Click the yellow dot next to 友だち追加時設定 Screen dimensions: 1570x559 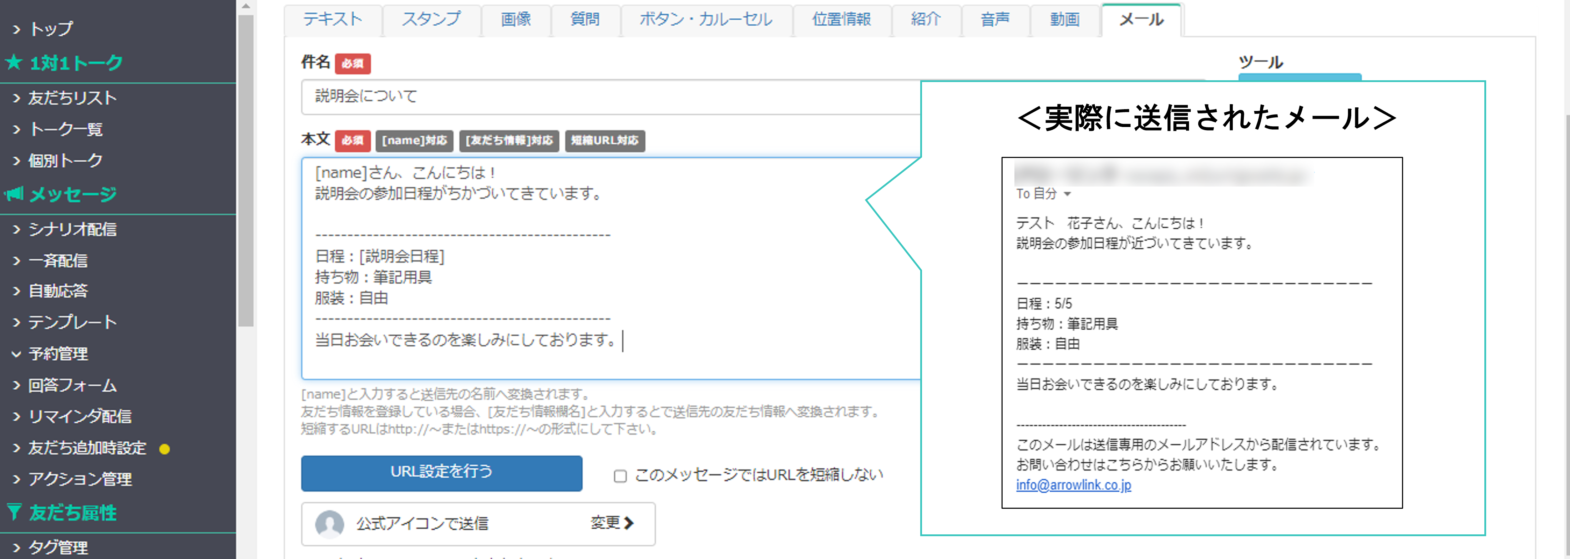pyautogui.click(x=164, y=449)
